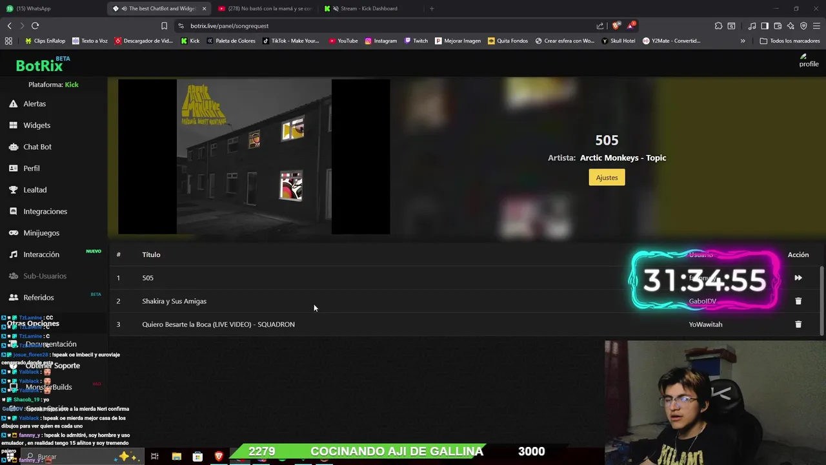
Task: Select Shakira y Sus Amigas title
Action: (x=174, y=301)
